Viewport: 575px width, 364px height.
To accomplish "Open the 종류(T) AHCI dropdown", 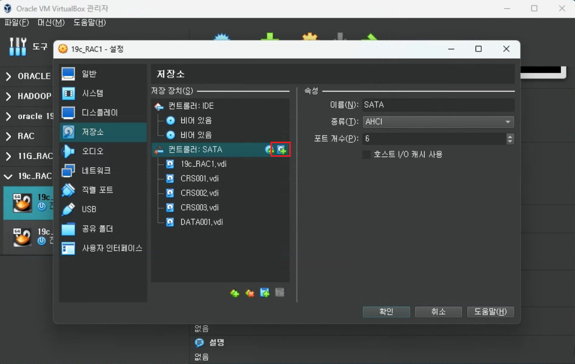I will (438, 122).
